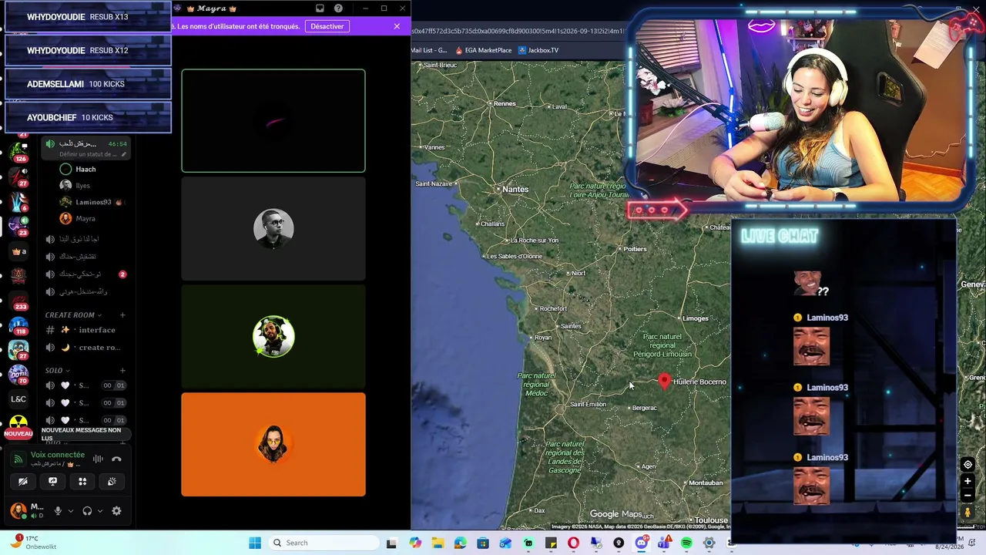Select the glasses-avatar participant video tile
The image size is (986, 555).
click(x=273, y=229)
